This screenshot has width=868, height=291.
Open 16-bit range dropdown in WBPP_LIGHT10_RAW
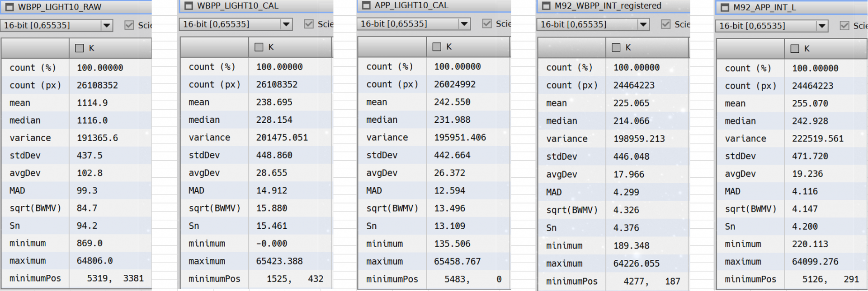point(57,25)
